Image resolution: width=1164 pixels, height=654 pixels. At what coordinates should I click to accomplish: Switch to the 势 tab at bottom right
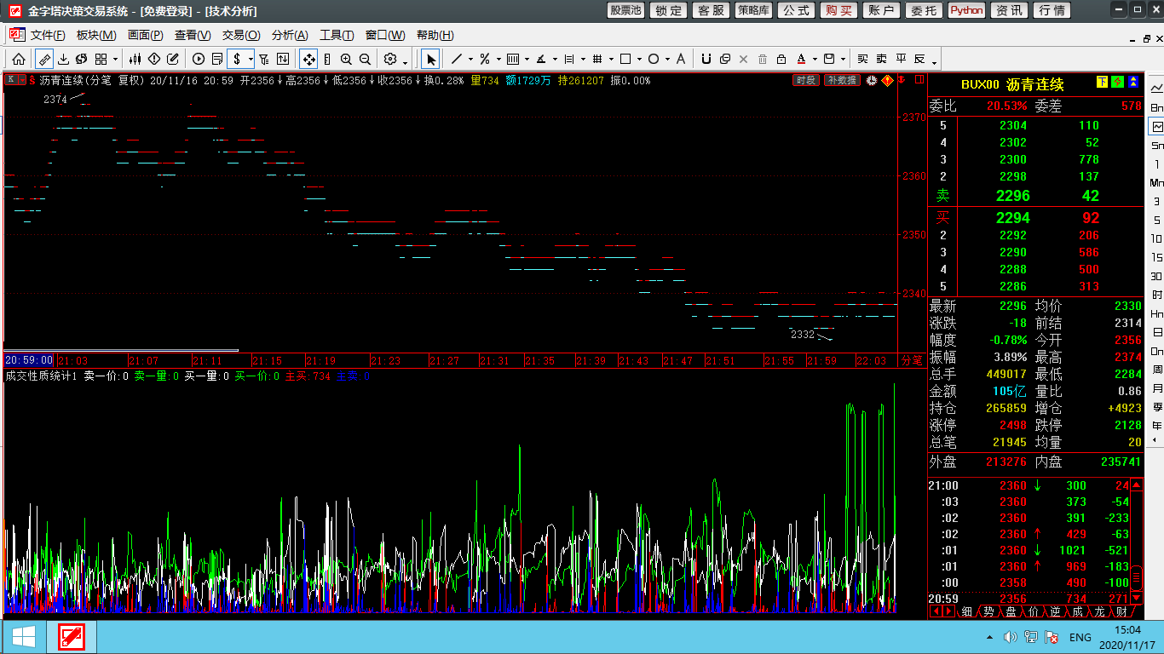tap(988, 611)
